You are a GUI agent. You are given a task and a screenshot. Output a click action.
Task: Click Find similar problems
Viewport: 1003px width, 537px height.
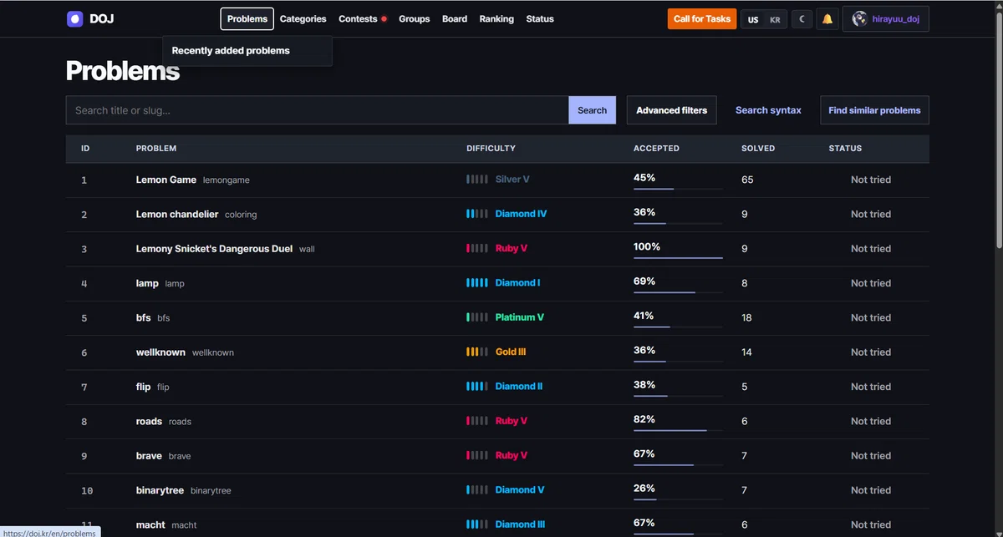(x=874, y=110)
